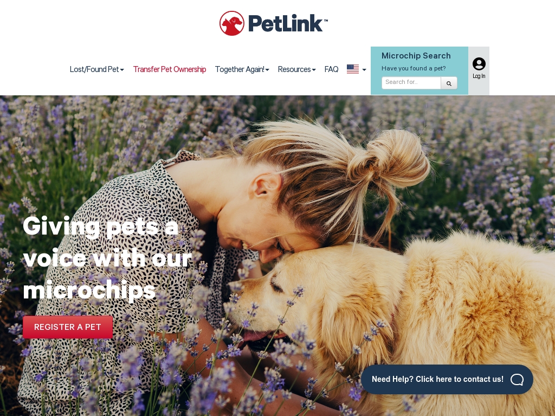
Task: Open the Lost/Found Pet dropdown menu
Action: coord(96,69)
